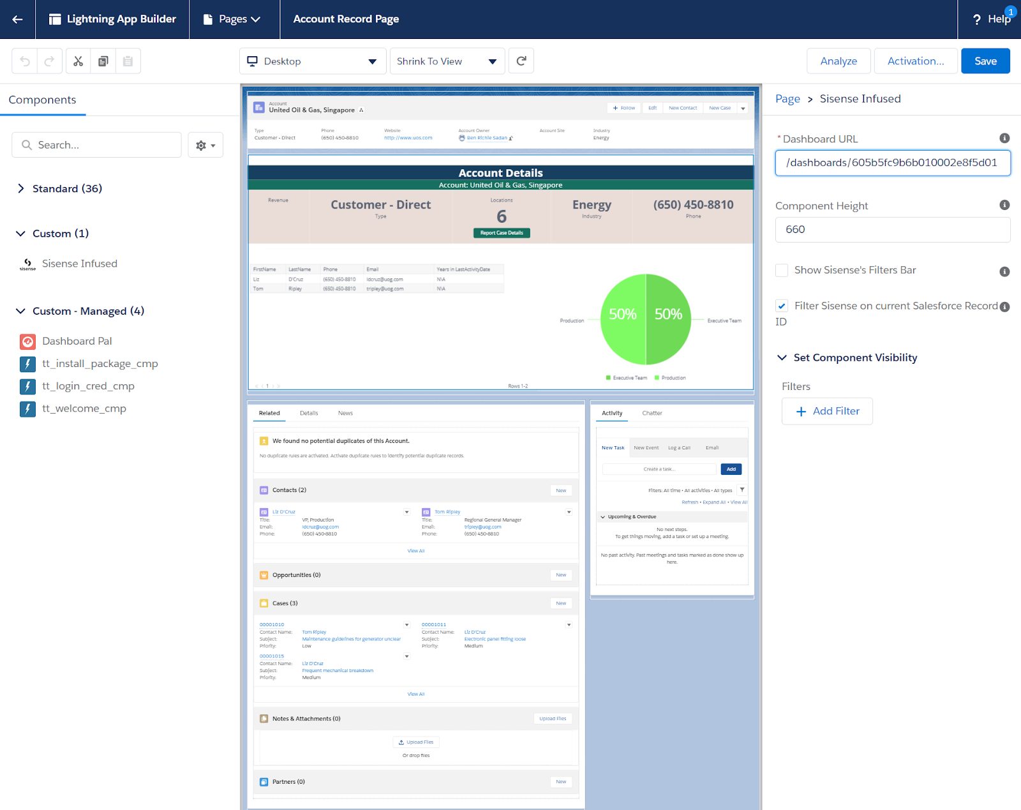This screenshot has width=1021, height=810.
Task: Click the Save button
Action: (x=985, y=61)
